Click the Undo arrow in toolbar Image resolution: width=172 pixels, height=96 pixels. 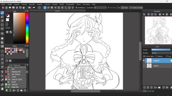[29, 8]
